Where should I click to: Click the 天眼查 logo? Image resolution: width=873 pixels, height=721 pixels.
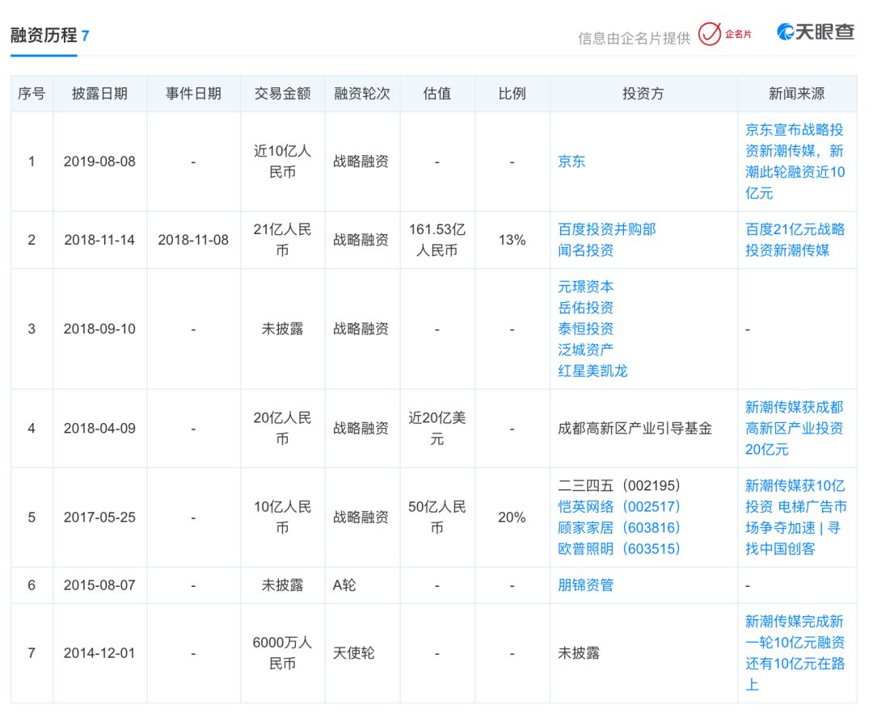coord(816,31)
